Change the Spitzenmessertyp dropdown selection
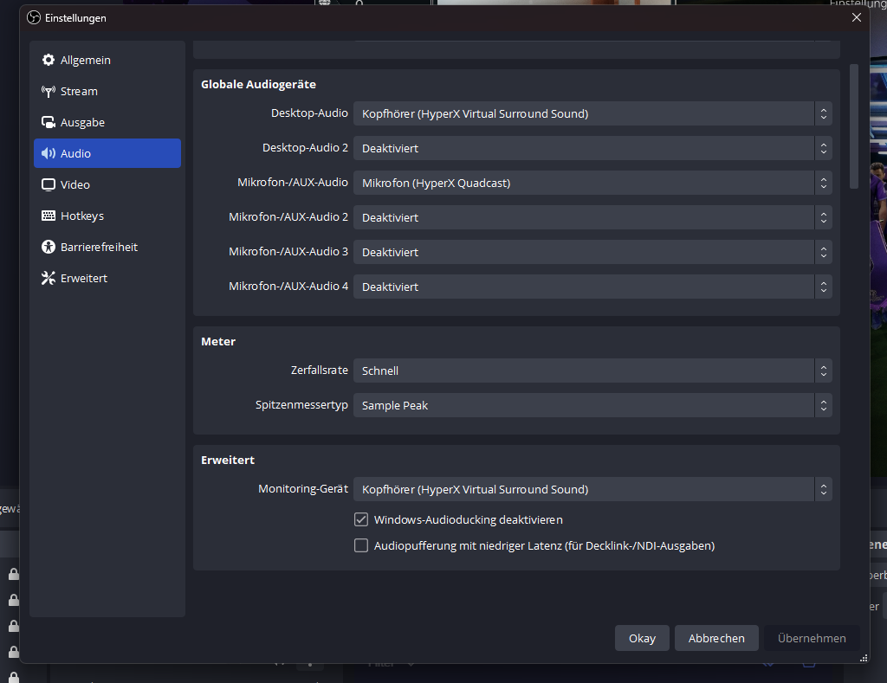 click(592, 405)
